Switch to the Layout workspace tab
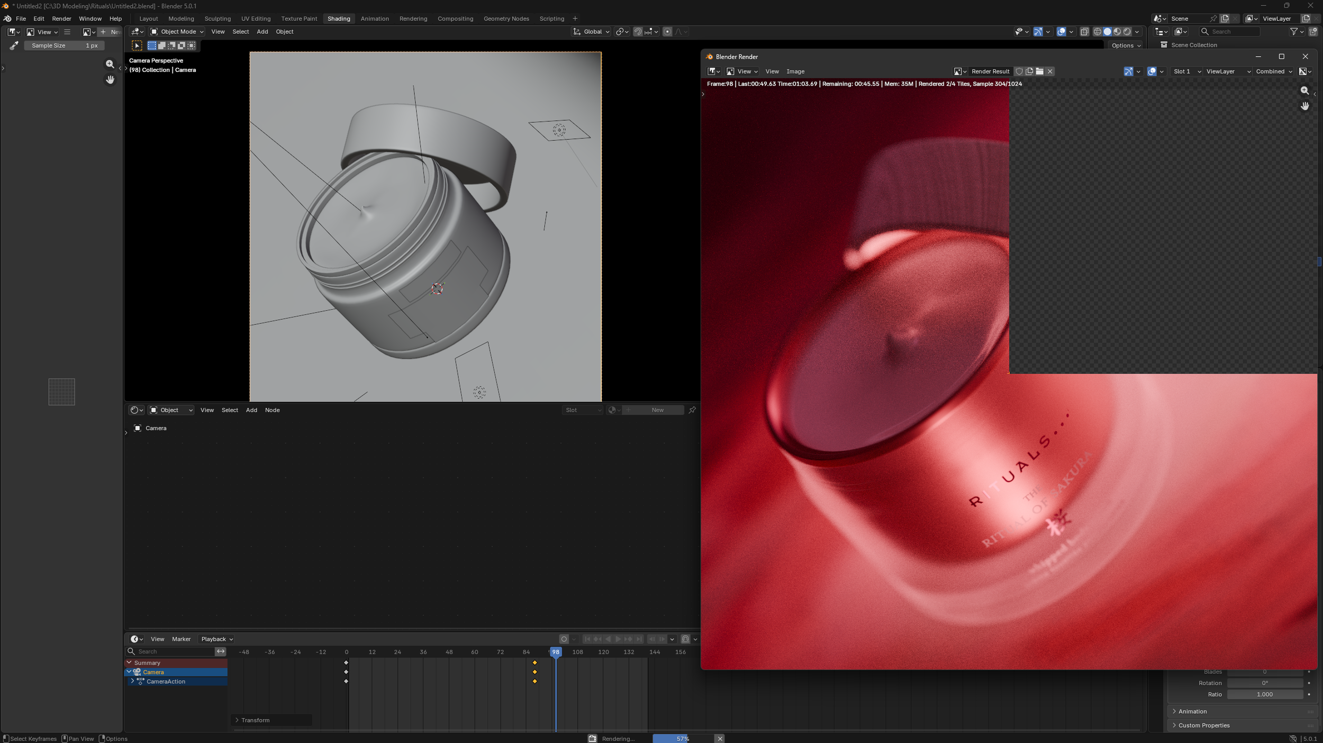 (x=149, y=19)
